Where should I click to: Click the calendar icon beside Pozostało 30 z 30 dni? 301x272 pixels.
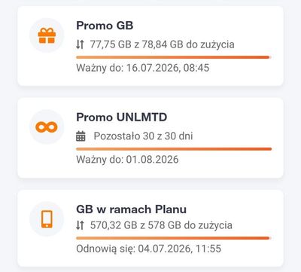tap(81, 136)
